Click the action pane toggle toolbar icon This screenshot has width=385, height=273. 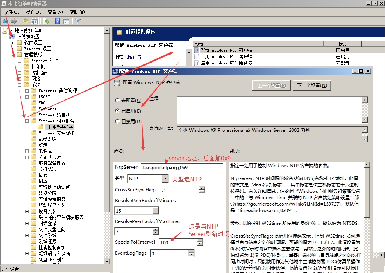tap(66, 21)
